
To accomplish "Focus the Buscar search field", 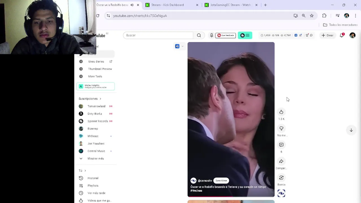I will pyautogui.click(x=158, y=35).
